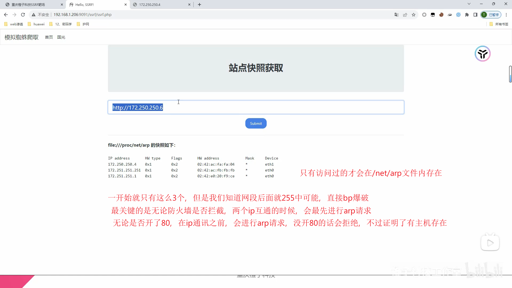Click the grey circle extension icon
This screenshot has height=288, width=512.
[424, 15]
